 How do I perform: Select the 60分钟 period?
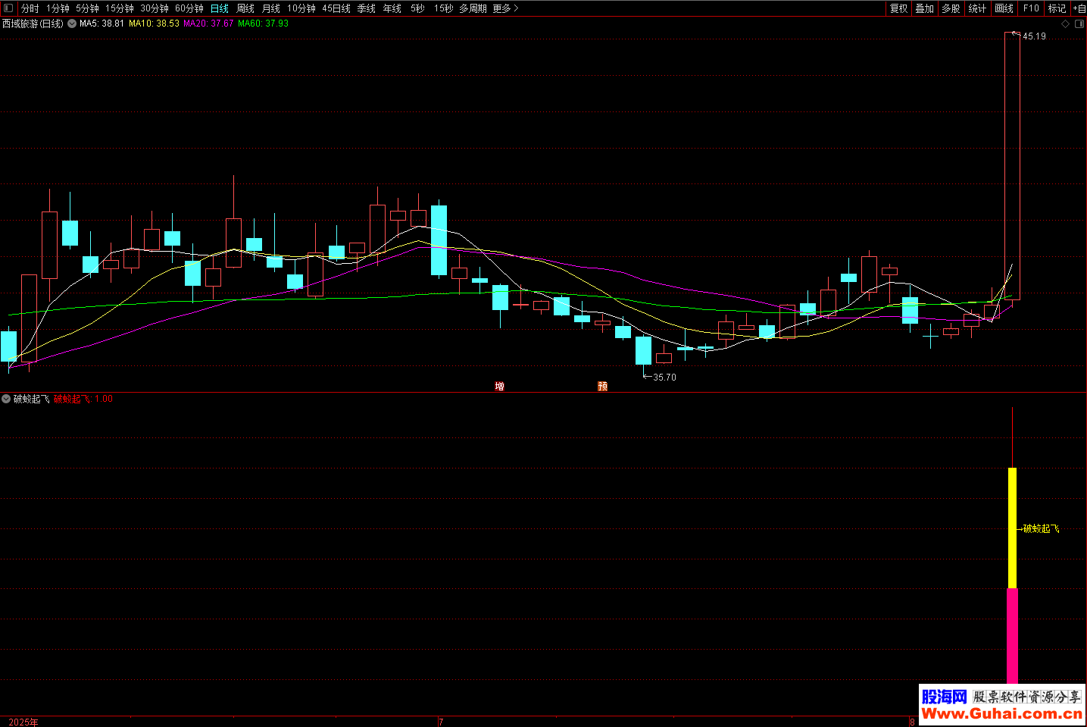pos(189,8)
